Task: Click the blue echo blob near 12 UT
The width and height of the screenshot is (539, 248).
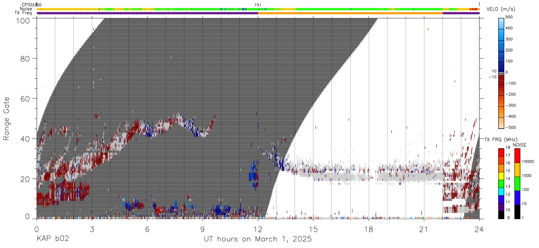Action: pos(253,175)
